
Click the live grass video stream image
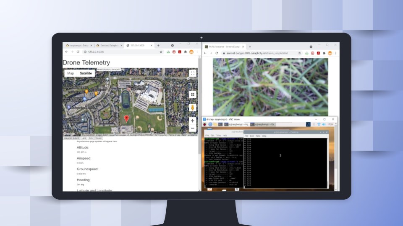270,87
